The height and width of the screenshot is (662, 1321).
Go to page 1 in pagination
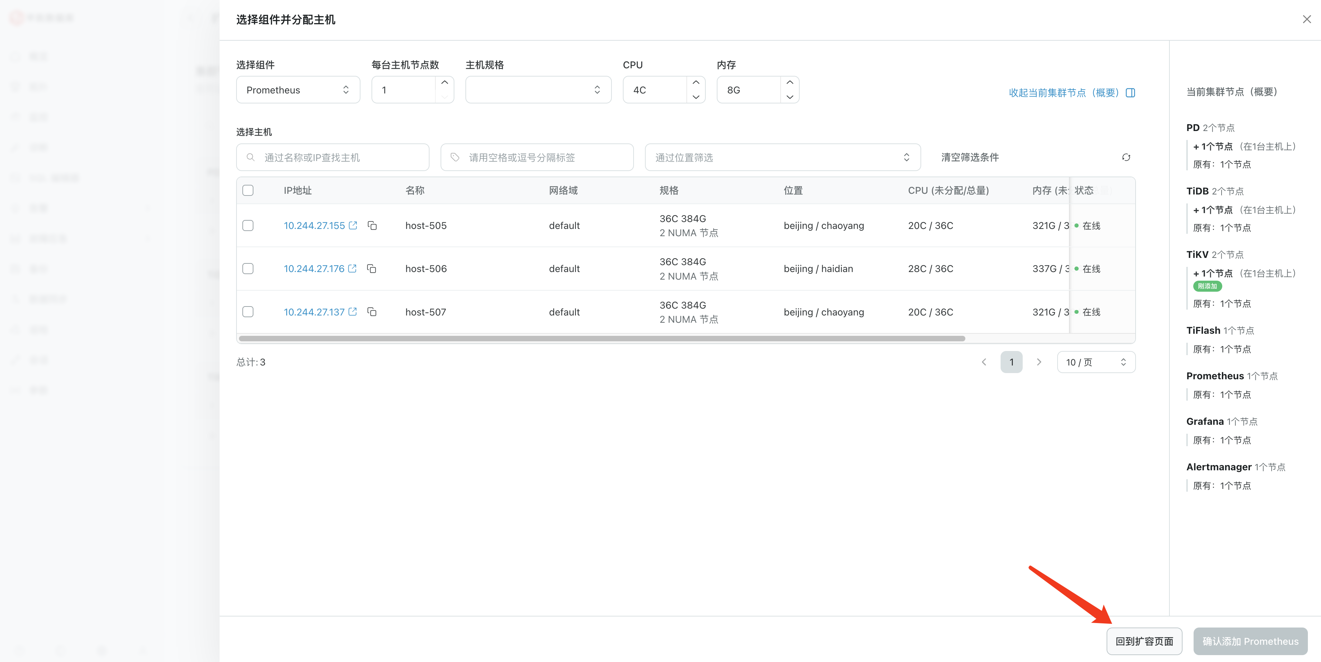pyautogui.click(x=1011, y=362)
